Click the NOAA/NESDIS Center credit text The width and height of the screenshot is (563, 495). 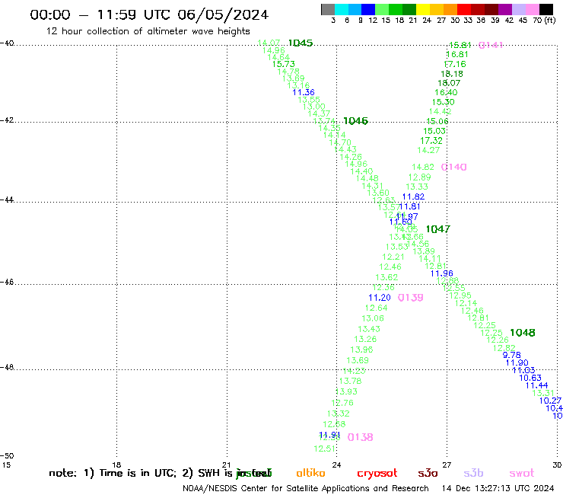point(306,488)
